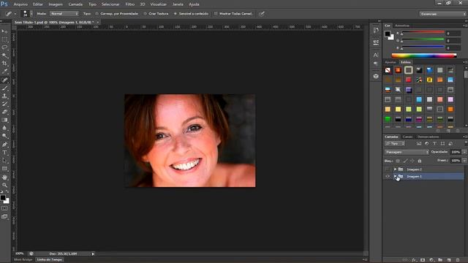
Task: Select the History Brush tool
Action: click(4, 104)
